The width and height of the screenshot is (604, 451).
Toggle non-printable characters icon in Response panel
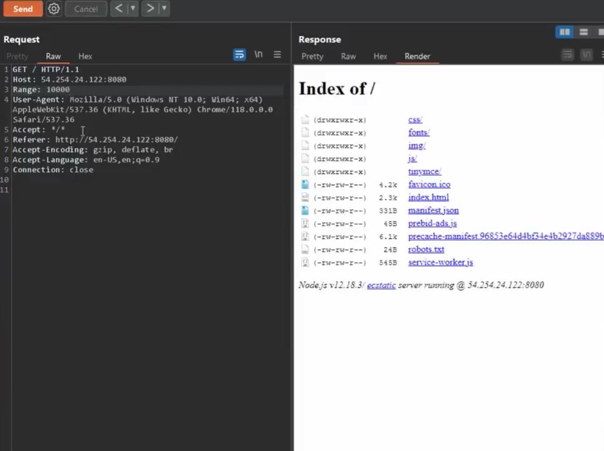587,55
